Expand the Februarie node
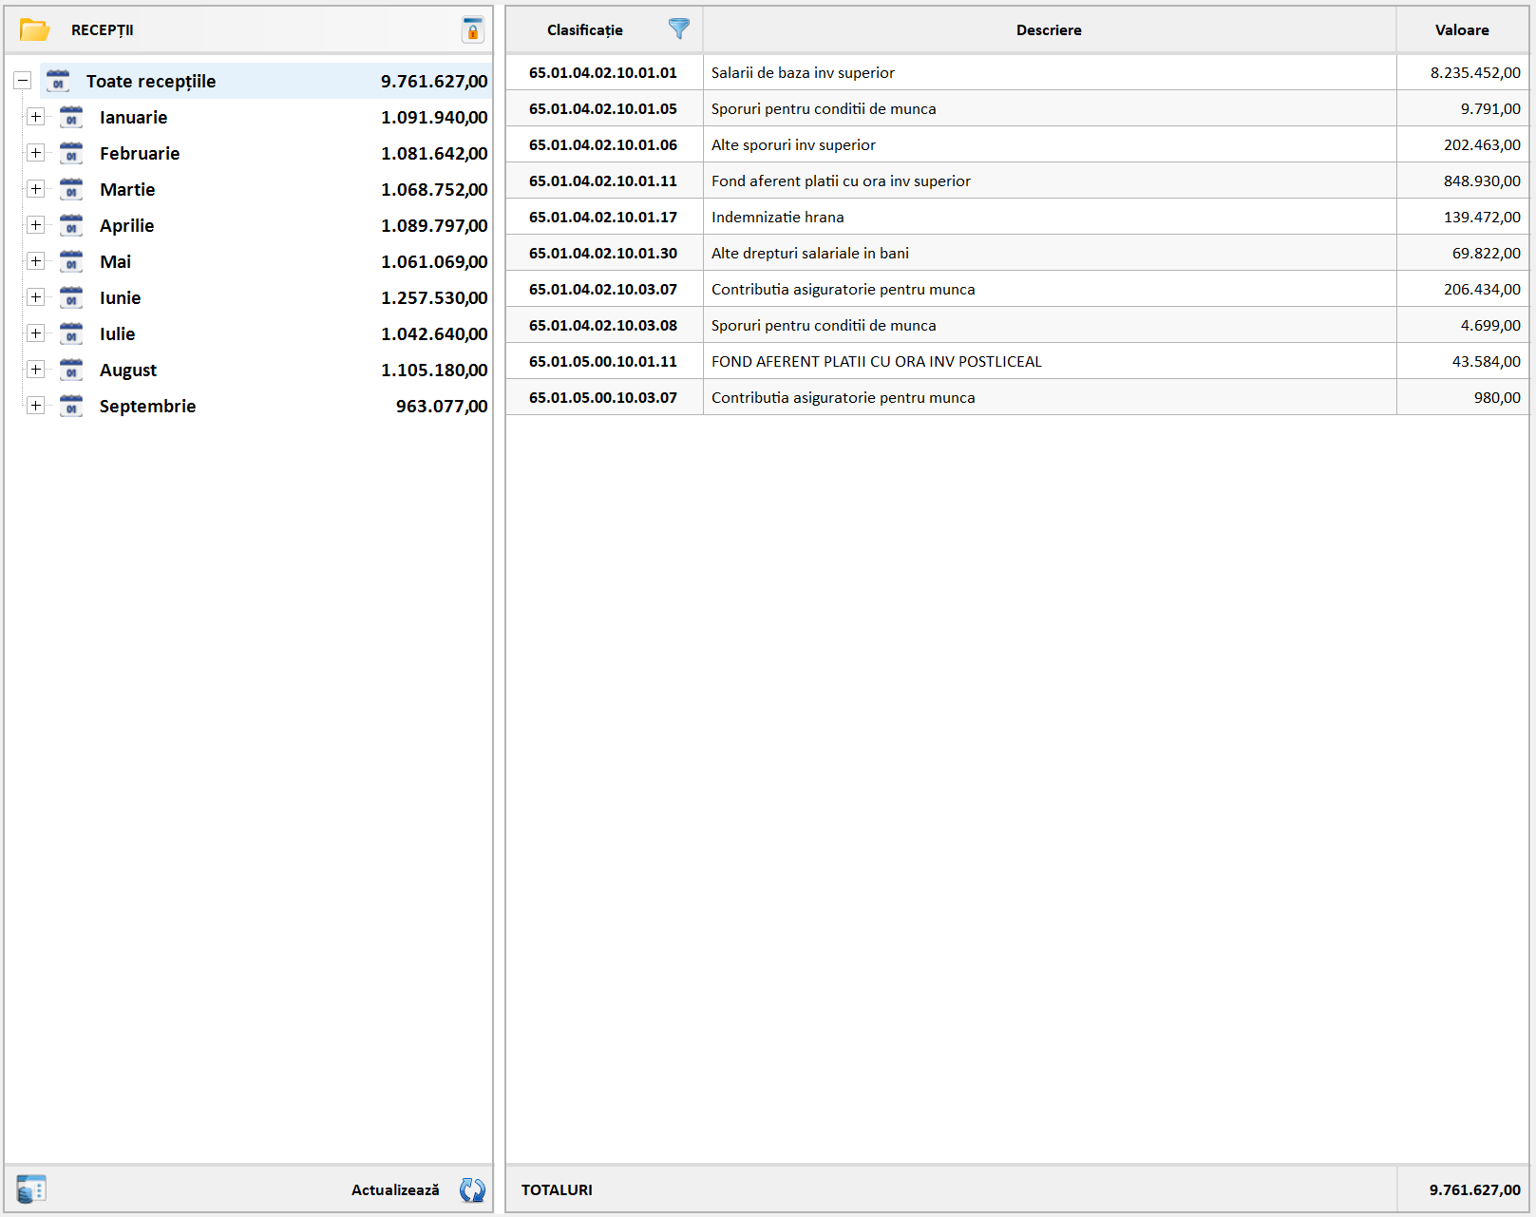 pyautogui.click(x=36, y=153)
